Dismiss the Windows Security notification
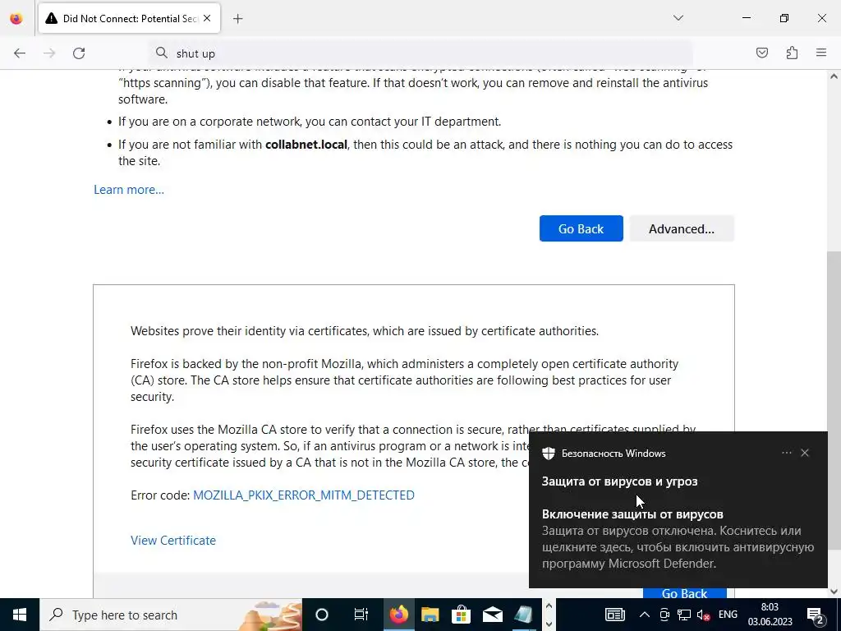This screenshot has height=631, width=841. coord(805,453)
